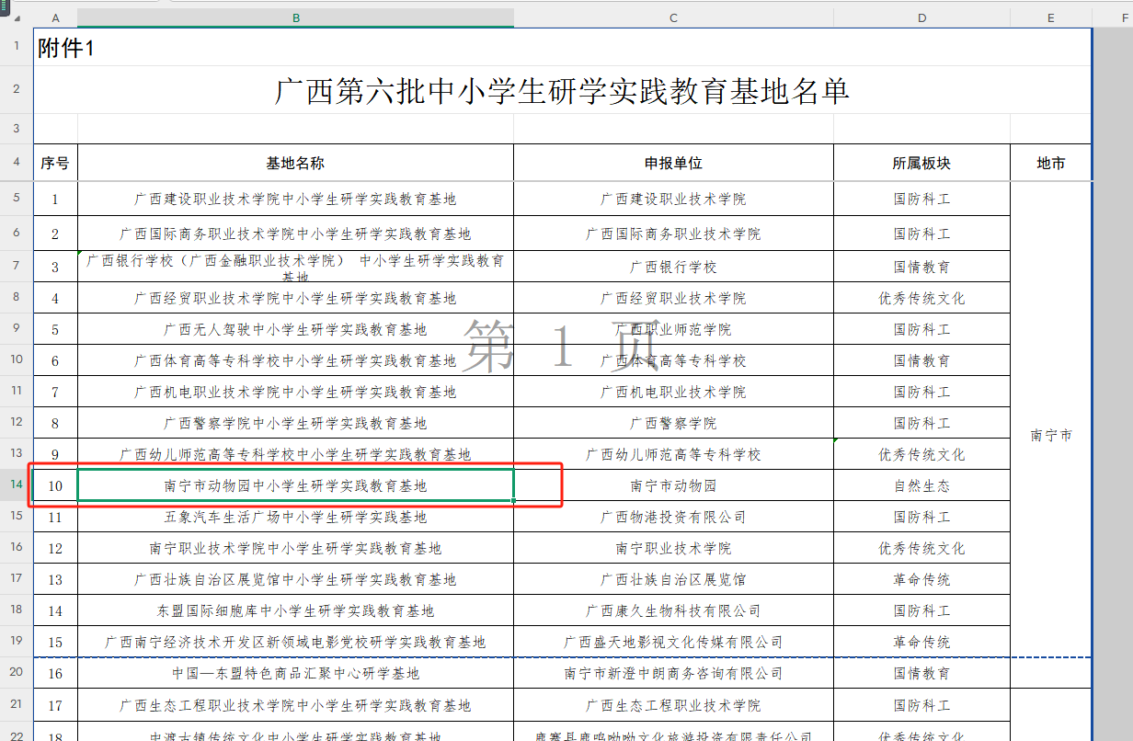
Task: Click applicant cell 广西壮族自治区展览馆 in row 17
Action: click(x=673, y=579)
